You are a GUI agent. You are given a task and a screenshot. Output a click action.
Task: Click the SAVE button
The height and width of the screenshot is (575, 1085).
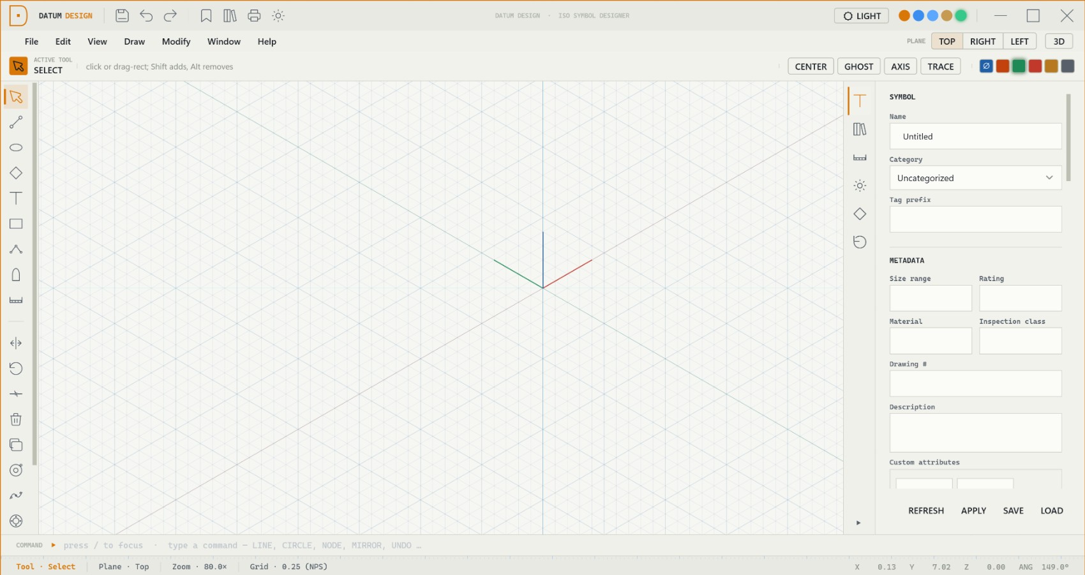pos(1013,511)
